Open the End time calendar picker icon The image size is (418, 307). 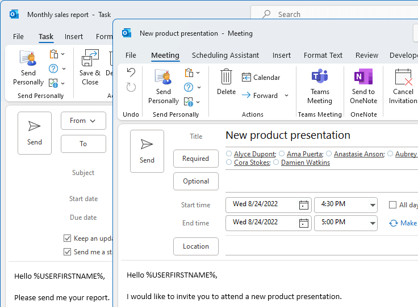(304, 223)
